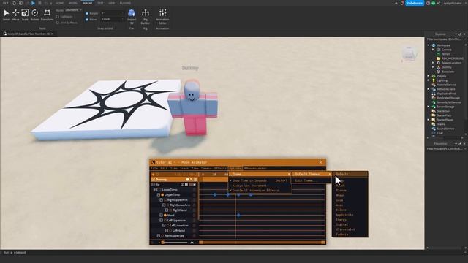The width and height of the screenshot is (468, 263).
Task: Click the view orientation cube in viewport
Action: (409, 53)
